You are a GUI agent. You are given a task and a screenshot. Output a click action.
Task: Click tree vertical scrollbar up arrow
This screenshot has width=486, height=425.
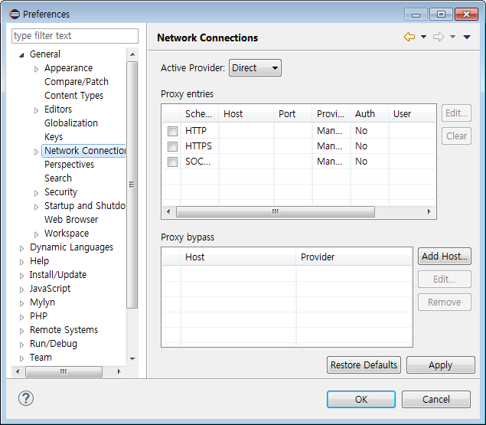132,54
